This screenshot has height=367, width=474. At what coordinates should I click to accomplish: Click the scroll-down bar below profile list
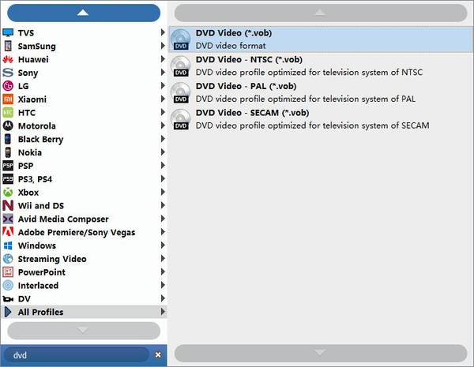click(x=321, y=353)
